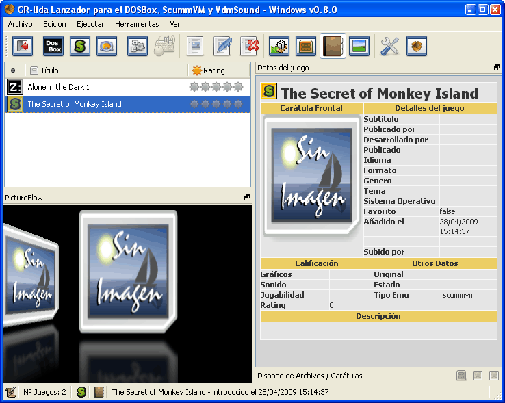Add a new ScummVM game
Image resolution: width=505 pixels, height=403 pixels.
80,46
